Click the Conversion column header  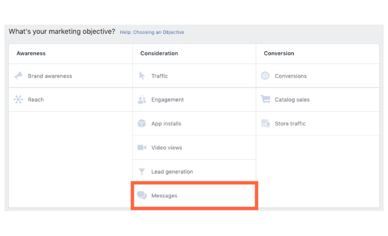pyautogui.click(x=279, y=53)
